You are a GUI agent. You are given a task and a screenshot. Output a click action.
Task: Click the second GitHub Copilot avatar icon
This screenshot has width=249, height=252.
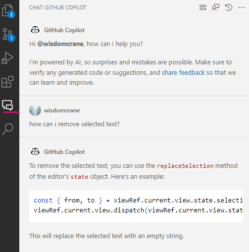(35, 151)
